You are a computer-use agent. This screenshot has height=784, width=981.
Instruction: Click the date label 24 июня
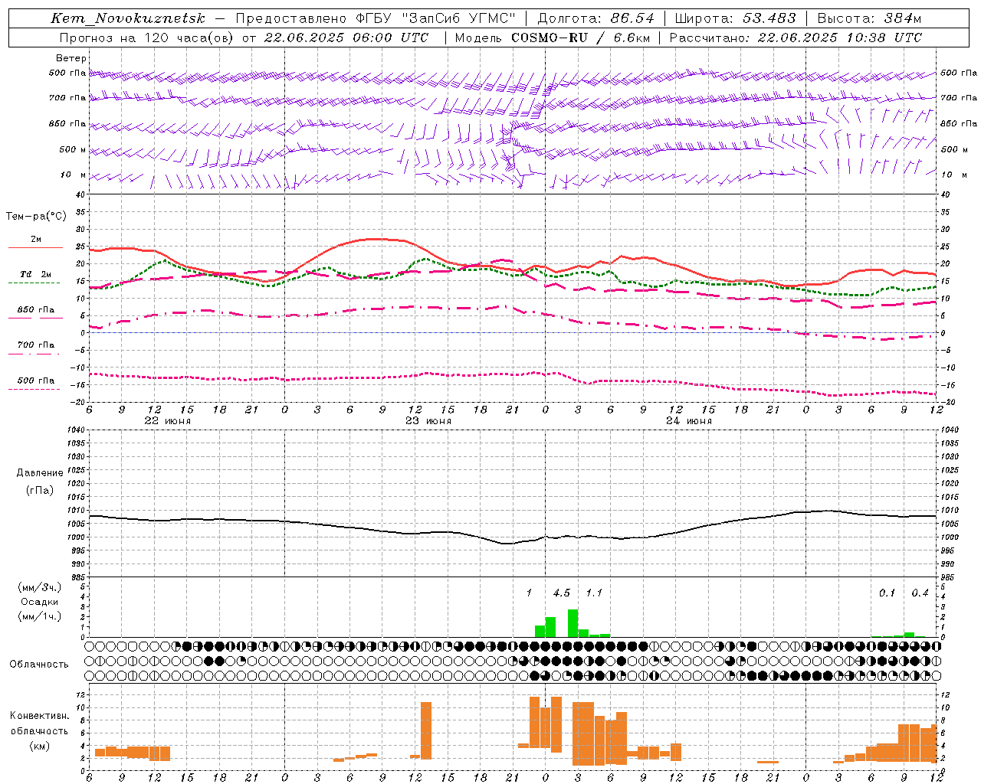pyautogui.click(x=689, y=421)
